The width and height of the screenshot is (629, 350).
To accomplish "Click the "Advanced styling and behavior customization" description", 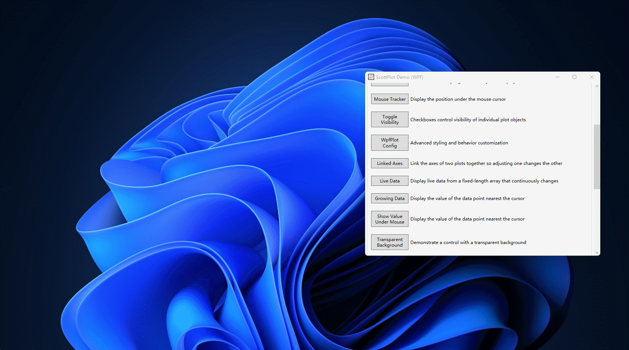I will 459,143.
